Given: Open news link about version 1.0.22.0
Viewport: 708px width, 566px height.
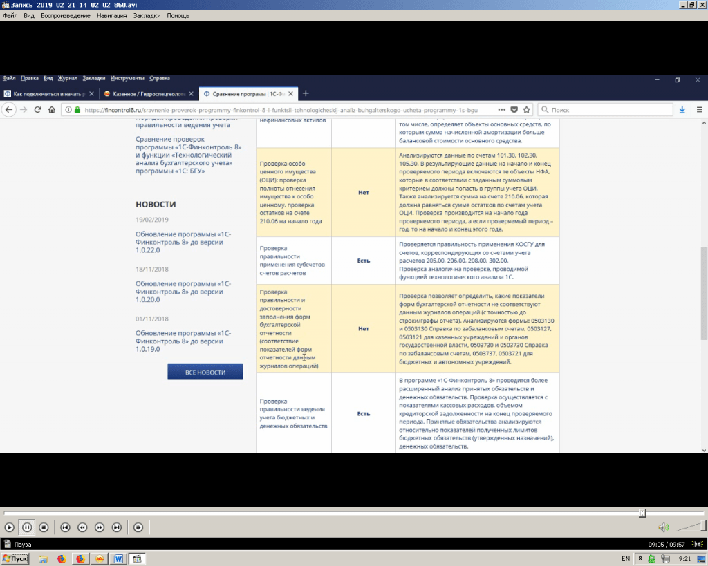Looking at the screenshot, I should 183,239.
